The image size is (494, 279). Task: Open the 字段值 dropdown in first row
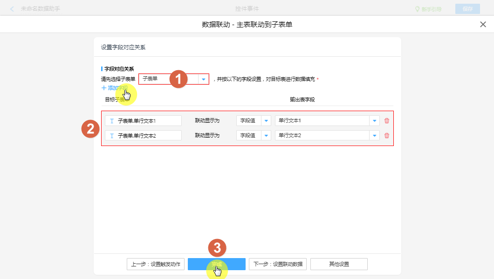266,121
